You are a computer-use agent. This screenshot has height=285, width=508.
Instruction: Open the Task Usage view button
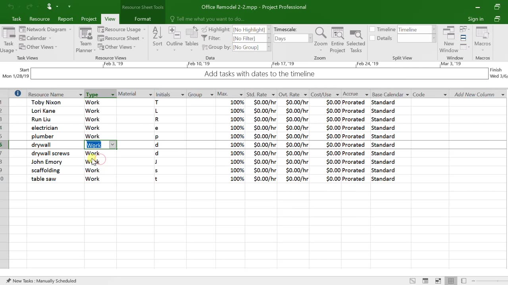[x=8, y=40]
